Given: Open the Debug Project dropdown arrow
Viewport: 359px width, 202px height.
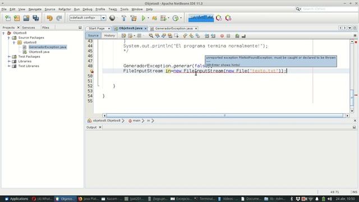Looking at the screenshot, I should (168, 18).
